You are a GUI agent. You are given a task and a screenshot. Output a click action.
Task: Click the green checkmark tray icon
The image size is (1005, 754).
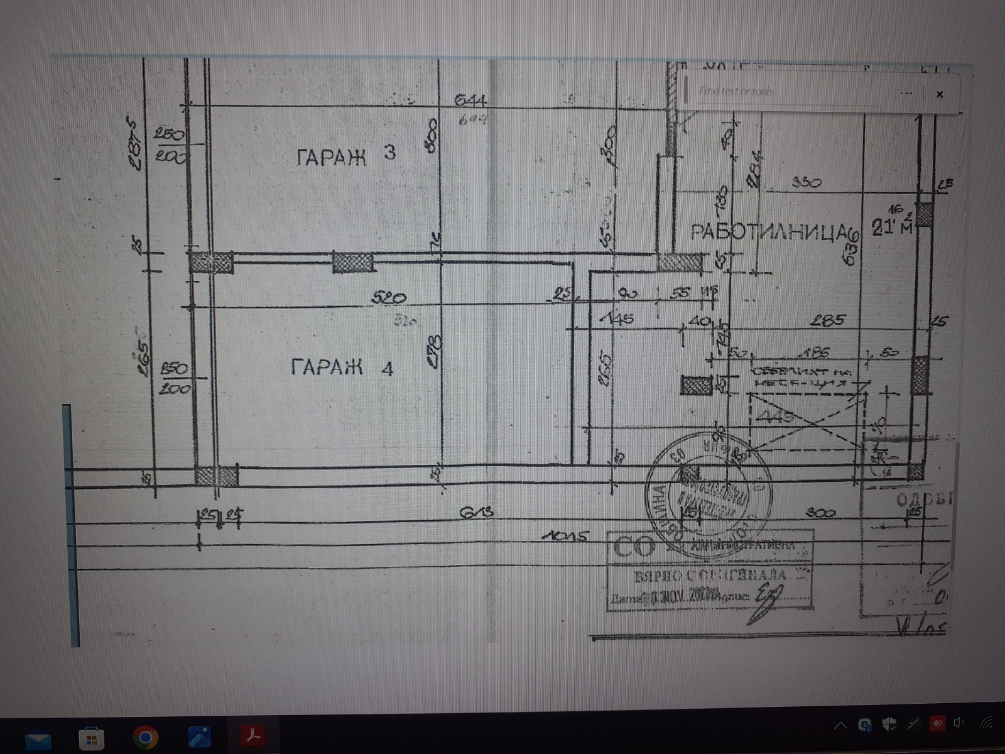(913, 724)
